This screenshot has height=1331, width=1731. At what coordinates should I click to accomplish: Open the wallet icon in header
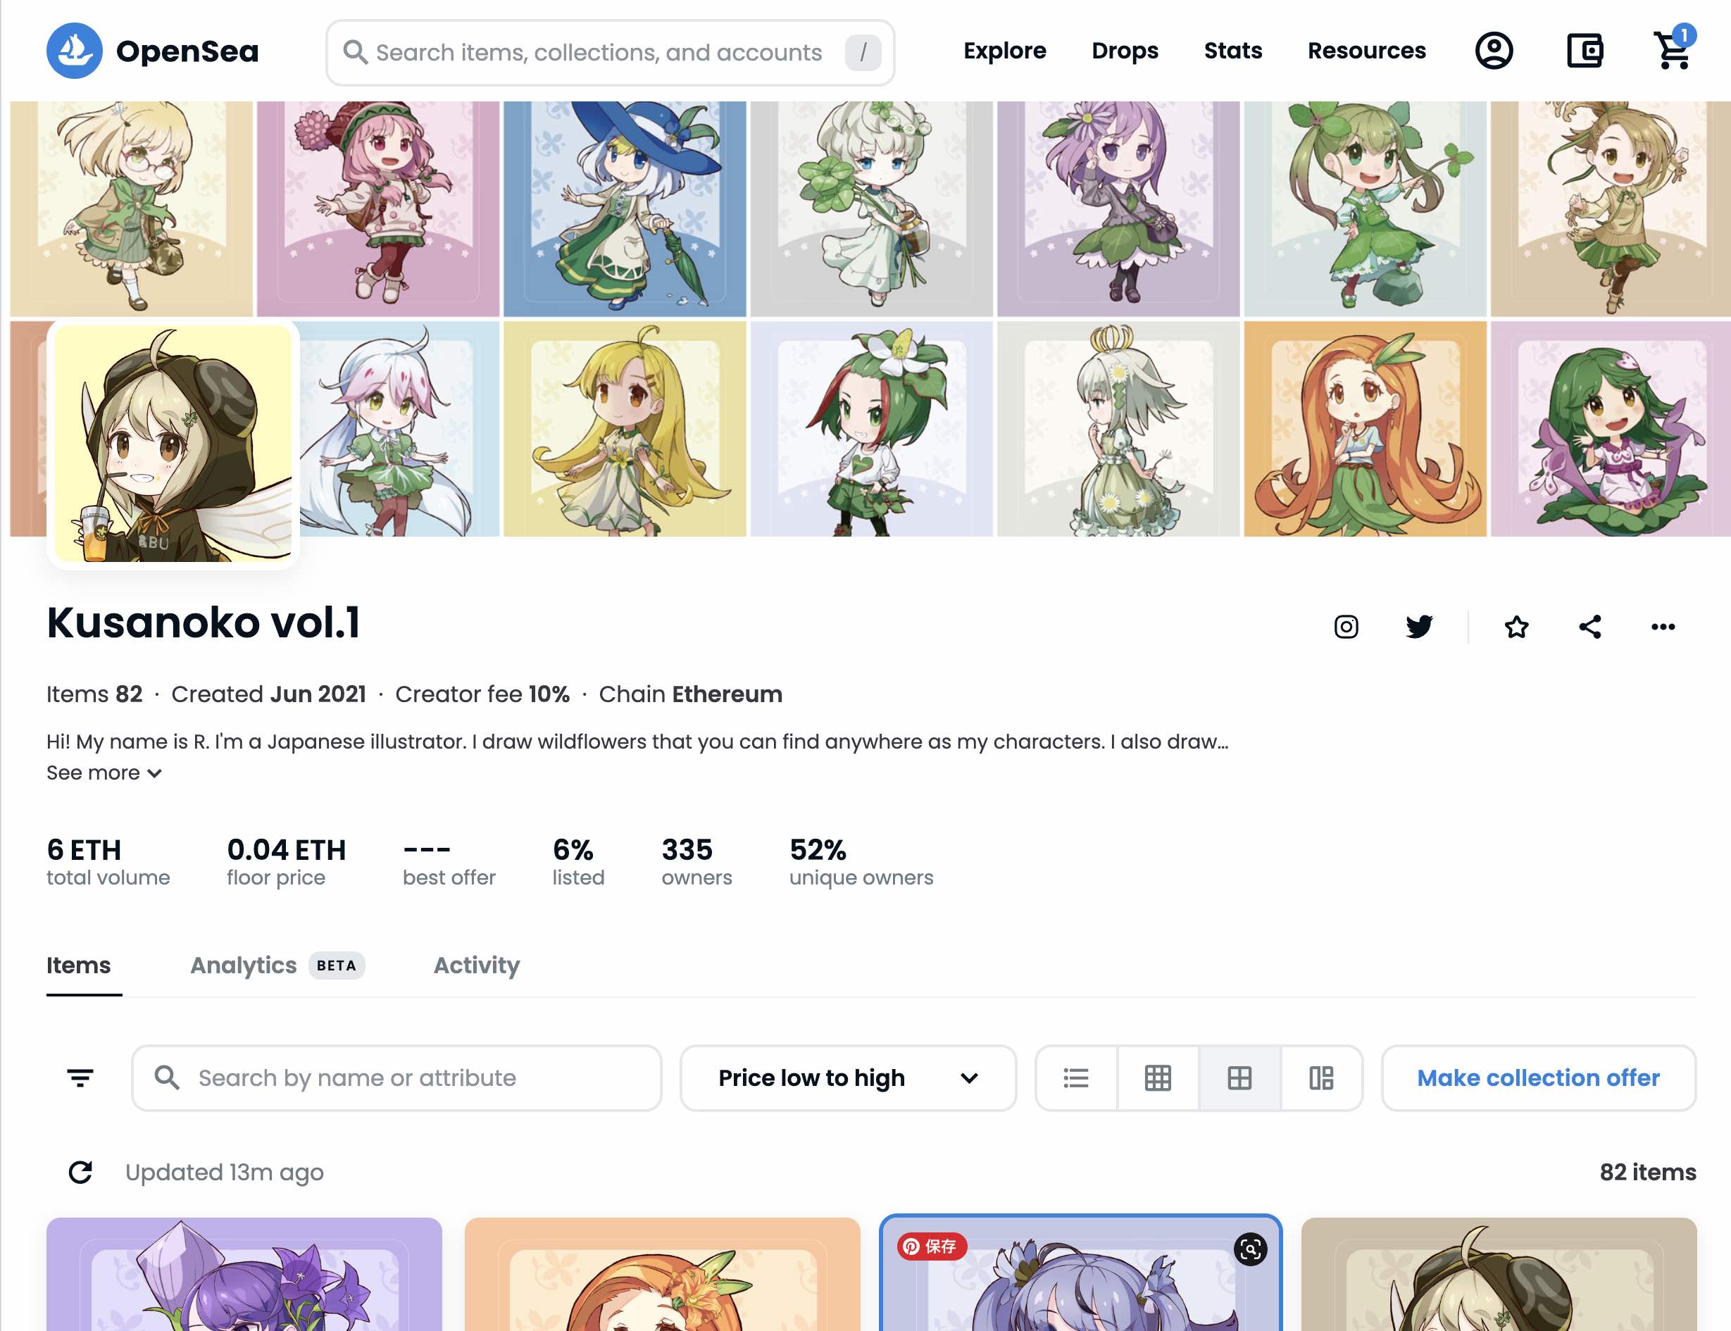pyautogui.click(x=1585, y=51)
